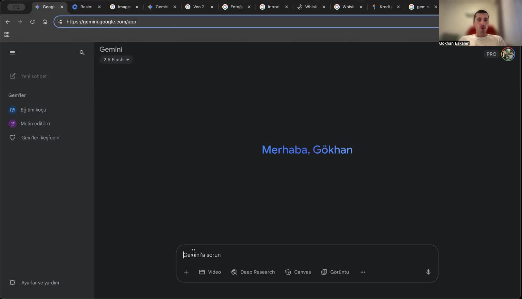This screenshot has width=522, height=299.
Task: Switch to the Fotoğr browser tab
Action: pyautogui.click(x=236, y=7)
